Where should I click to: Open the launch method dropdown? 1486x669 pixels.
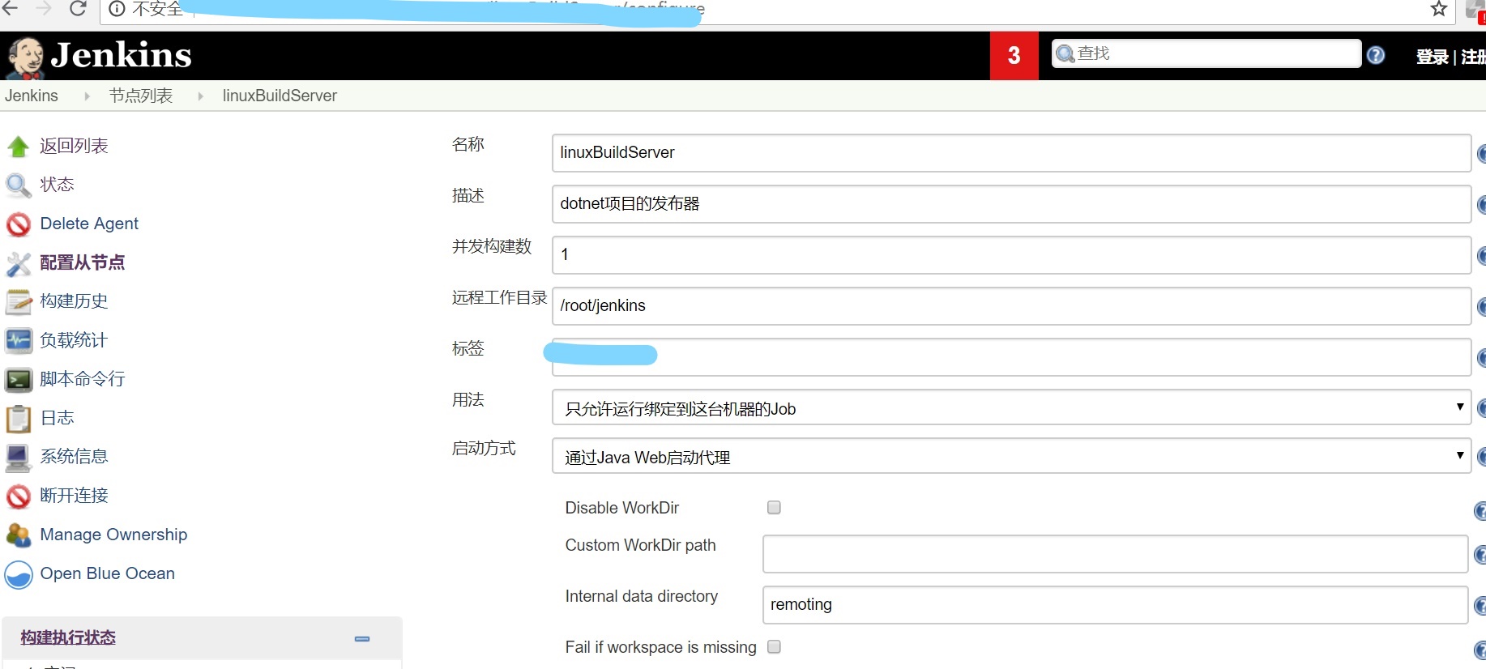(1011, 456)
